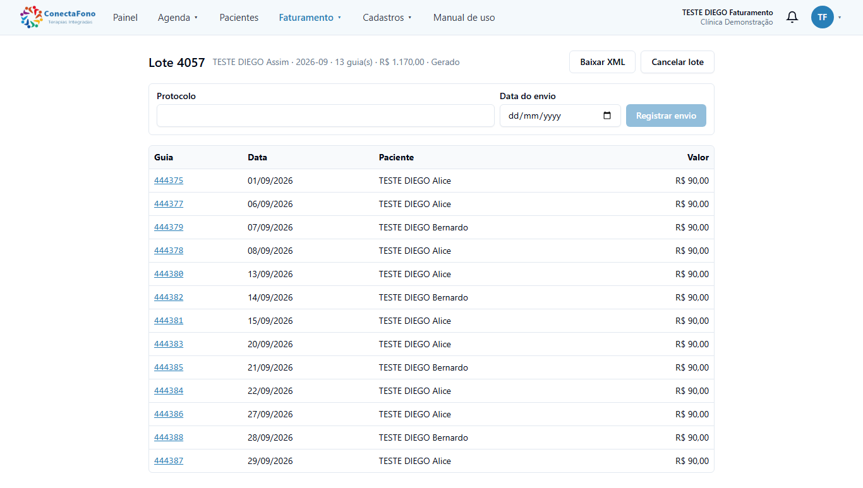The width and height of the screenshot is (863, 488).
Task: Click the Cancelar lote button
Action: click(677, 62)
